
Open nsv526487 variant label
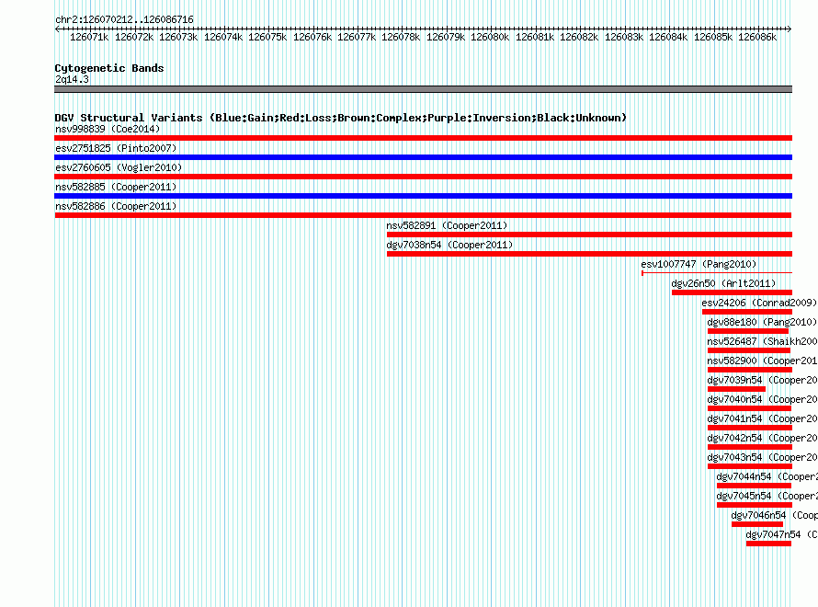(x=762, y=341)
